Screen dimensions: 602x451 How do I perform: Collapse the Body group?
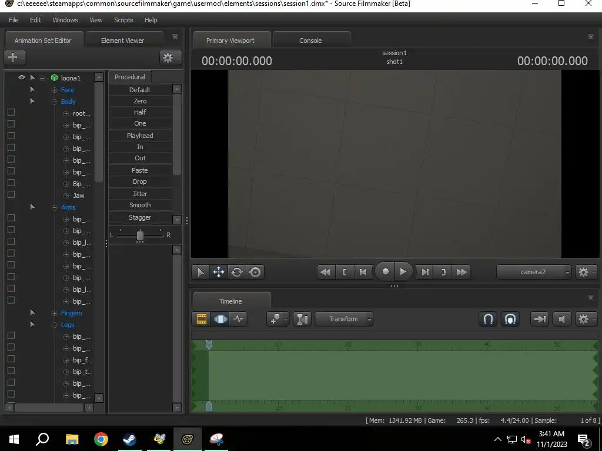tap(54, 102)
